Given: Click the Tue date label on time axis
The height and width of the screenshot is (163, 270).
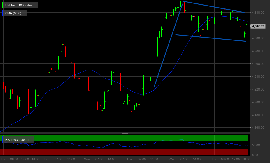Looking at the screenshot, I should tap(129, 159).
